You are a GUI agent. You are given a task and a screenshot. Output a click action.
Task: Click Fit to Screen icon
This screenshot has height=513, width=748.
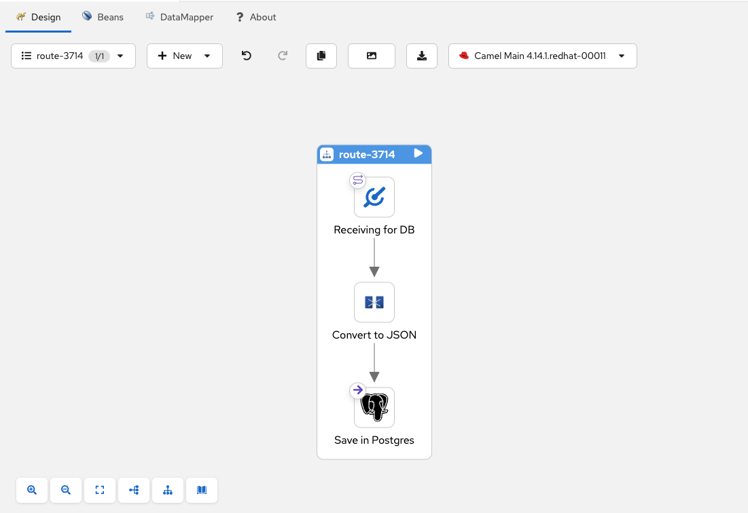(x=100, y=490)
